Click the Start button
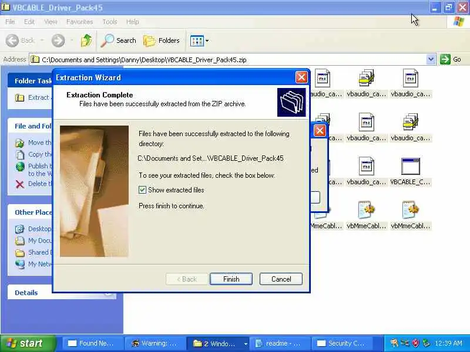The image size is (470, 352). pyautogui.click(x=28, y=343)
